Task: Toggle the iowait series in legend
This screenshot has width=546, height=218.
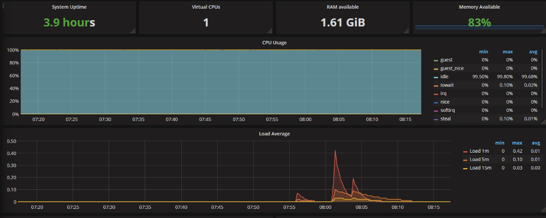Action: [447, 85]
